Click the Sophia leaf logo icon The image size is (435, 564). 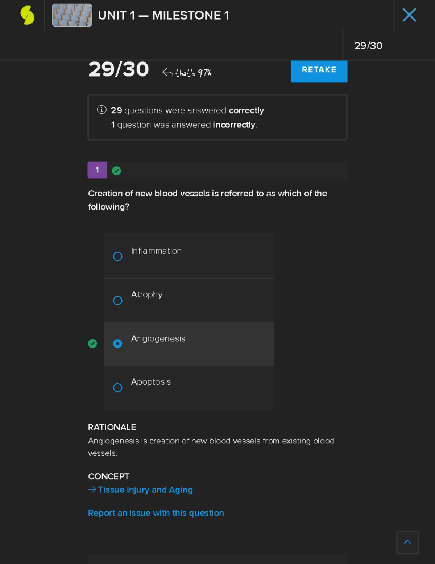(x=27, y=15)
